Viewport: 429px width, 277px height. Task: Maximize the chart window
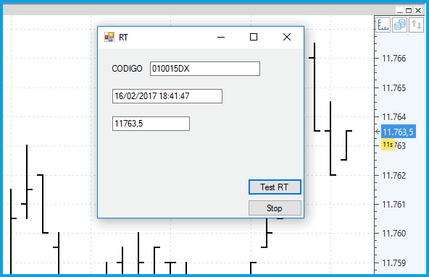(409, 10)
